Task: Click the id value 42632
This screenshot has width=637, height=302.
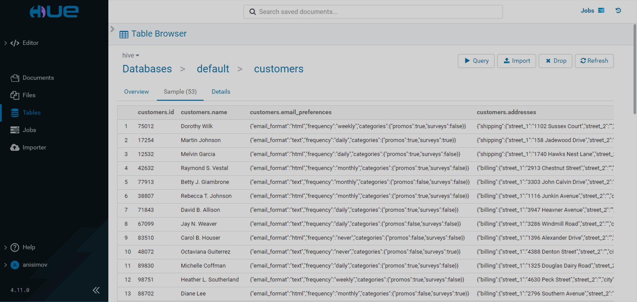Action: tap(146, 168)
